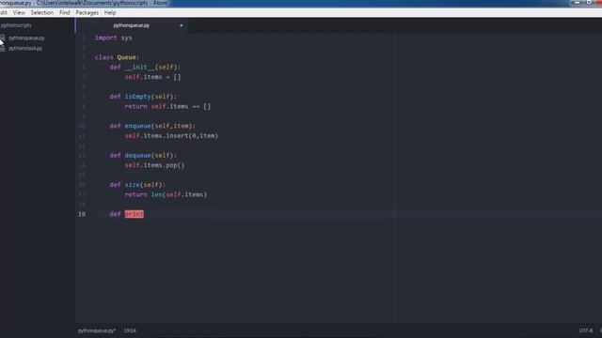Screen dimensions: 602x338
Task: Click line number 19 in the gutter
Action: pyautogui.click(x=82, y=214)
